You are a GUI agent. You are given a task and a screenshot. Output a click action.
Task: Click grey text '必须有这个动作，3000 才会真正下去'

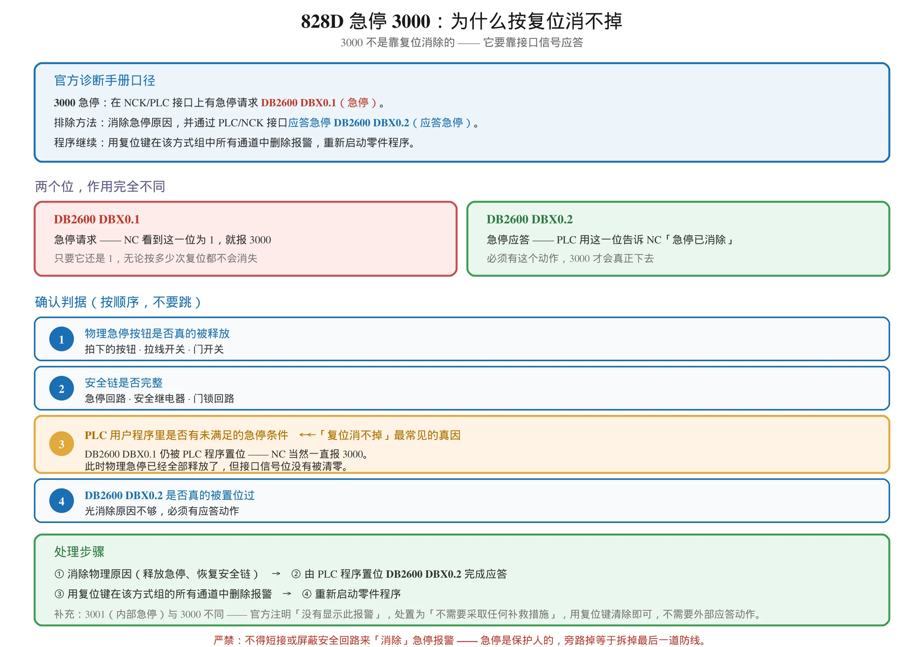point(570,258)
